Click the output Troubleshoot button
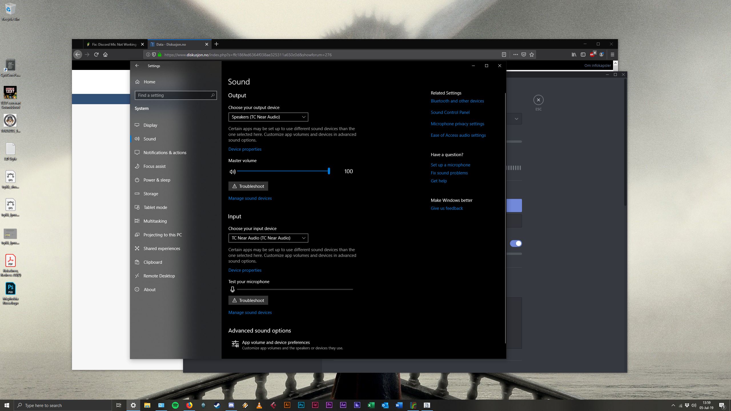Viewport: 731px width, 411px height. [x=248, y=186]
